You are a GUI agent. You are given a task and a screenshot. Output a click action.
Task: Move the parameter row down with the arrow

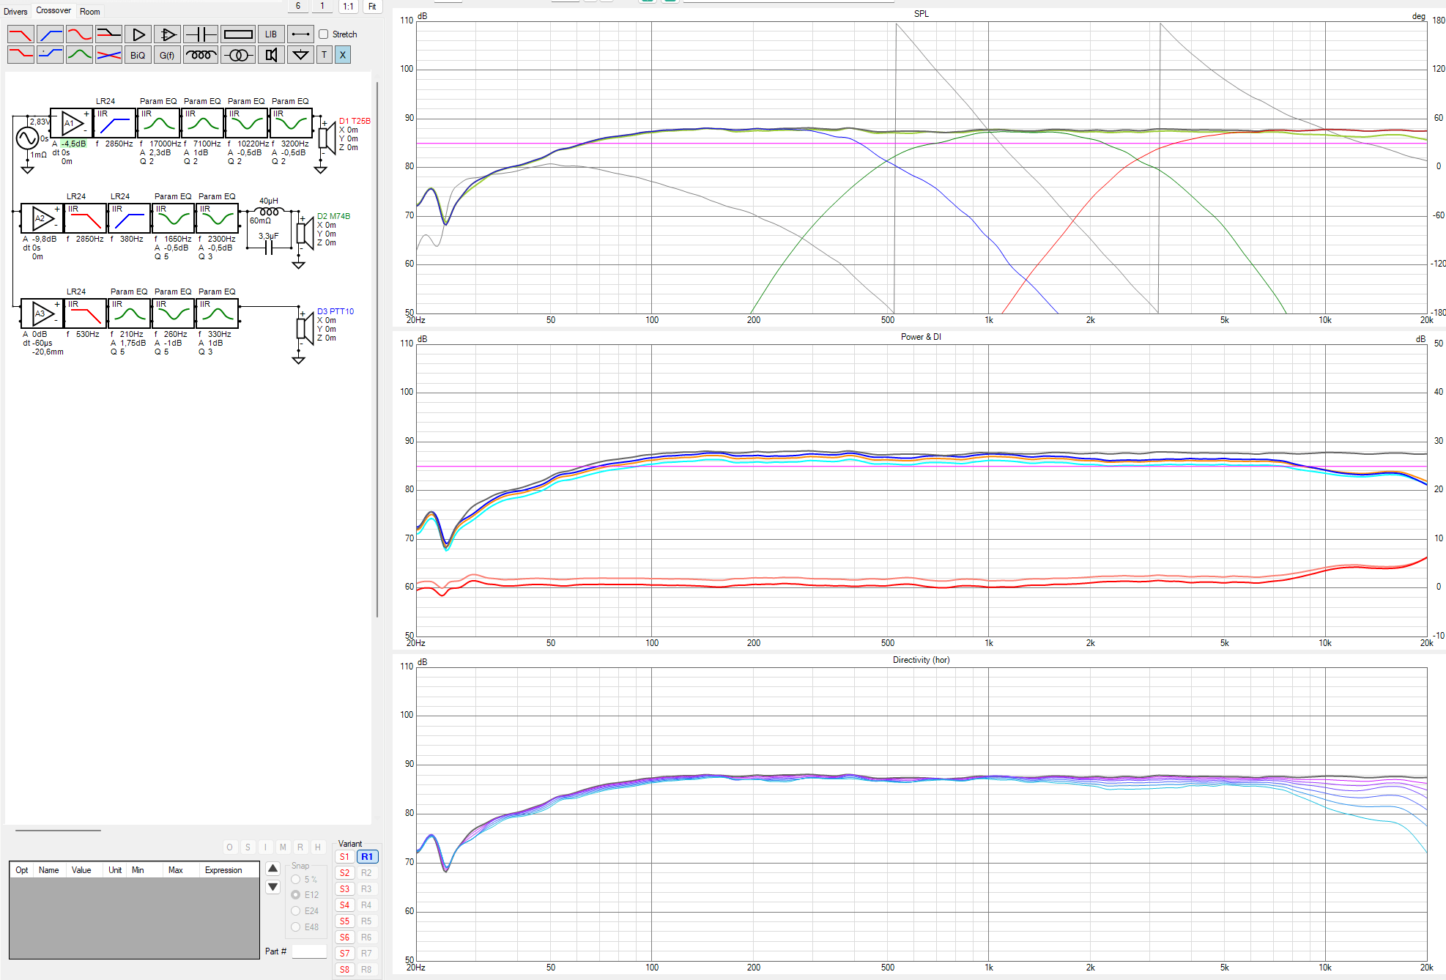272,887
